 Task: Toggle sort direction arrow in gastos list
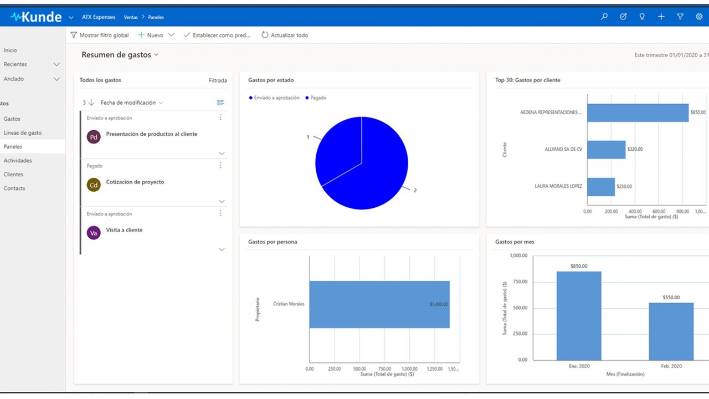(91, 103)
